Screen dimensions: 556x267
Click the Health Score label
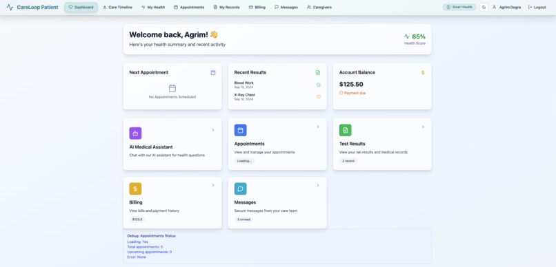point(415,43)
